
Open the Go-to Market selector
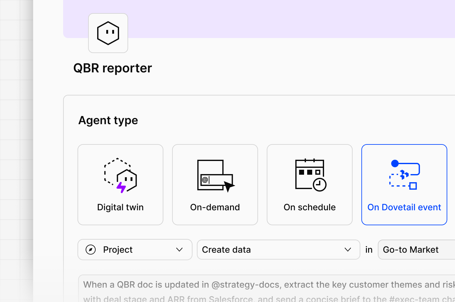417,250
